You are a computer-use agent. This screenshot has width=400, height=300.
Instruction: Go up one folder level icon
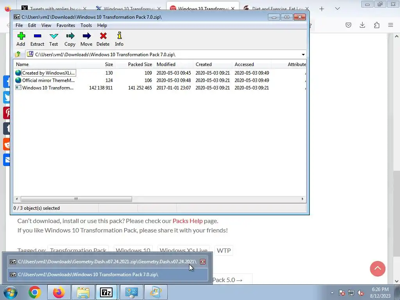pos(18,54)
